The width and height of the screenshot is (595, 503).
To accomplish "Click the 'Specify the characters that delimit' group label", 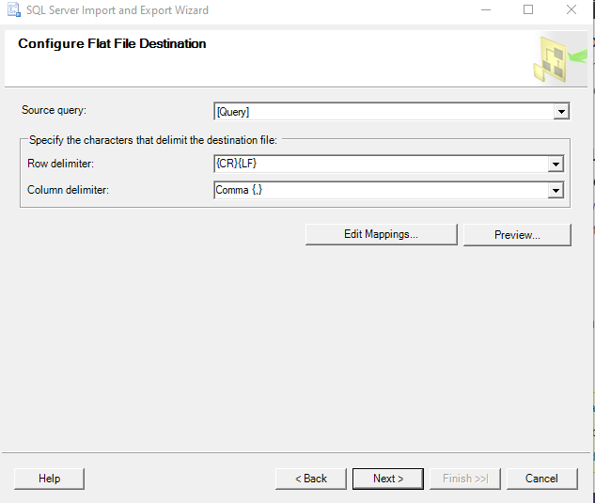I will point(153,140).
